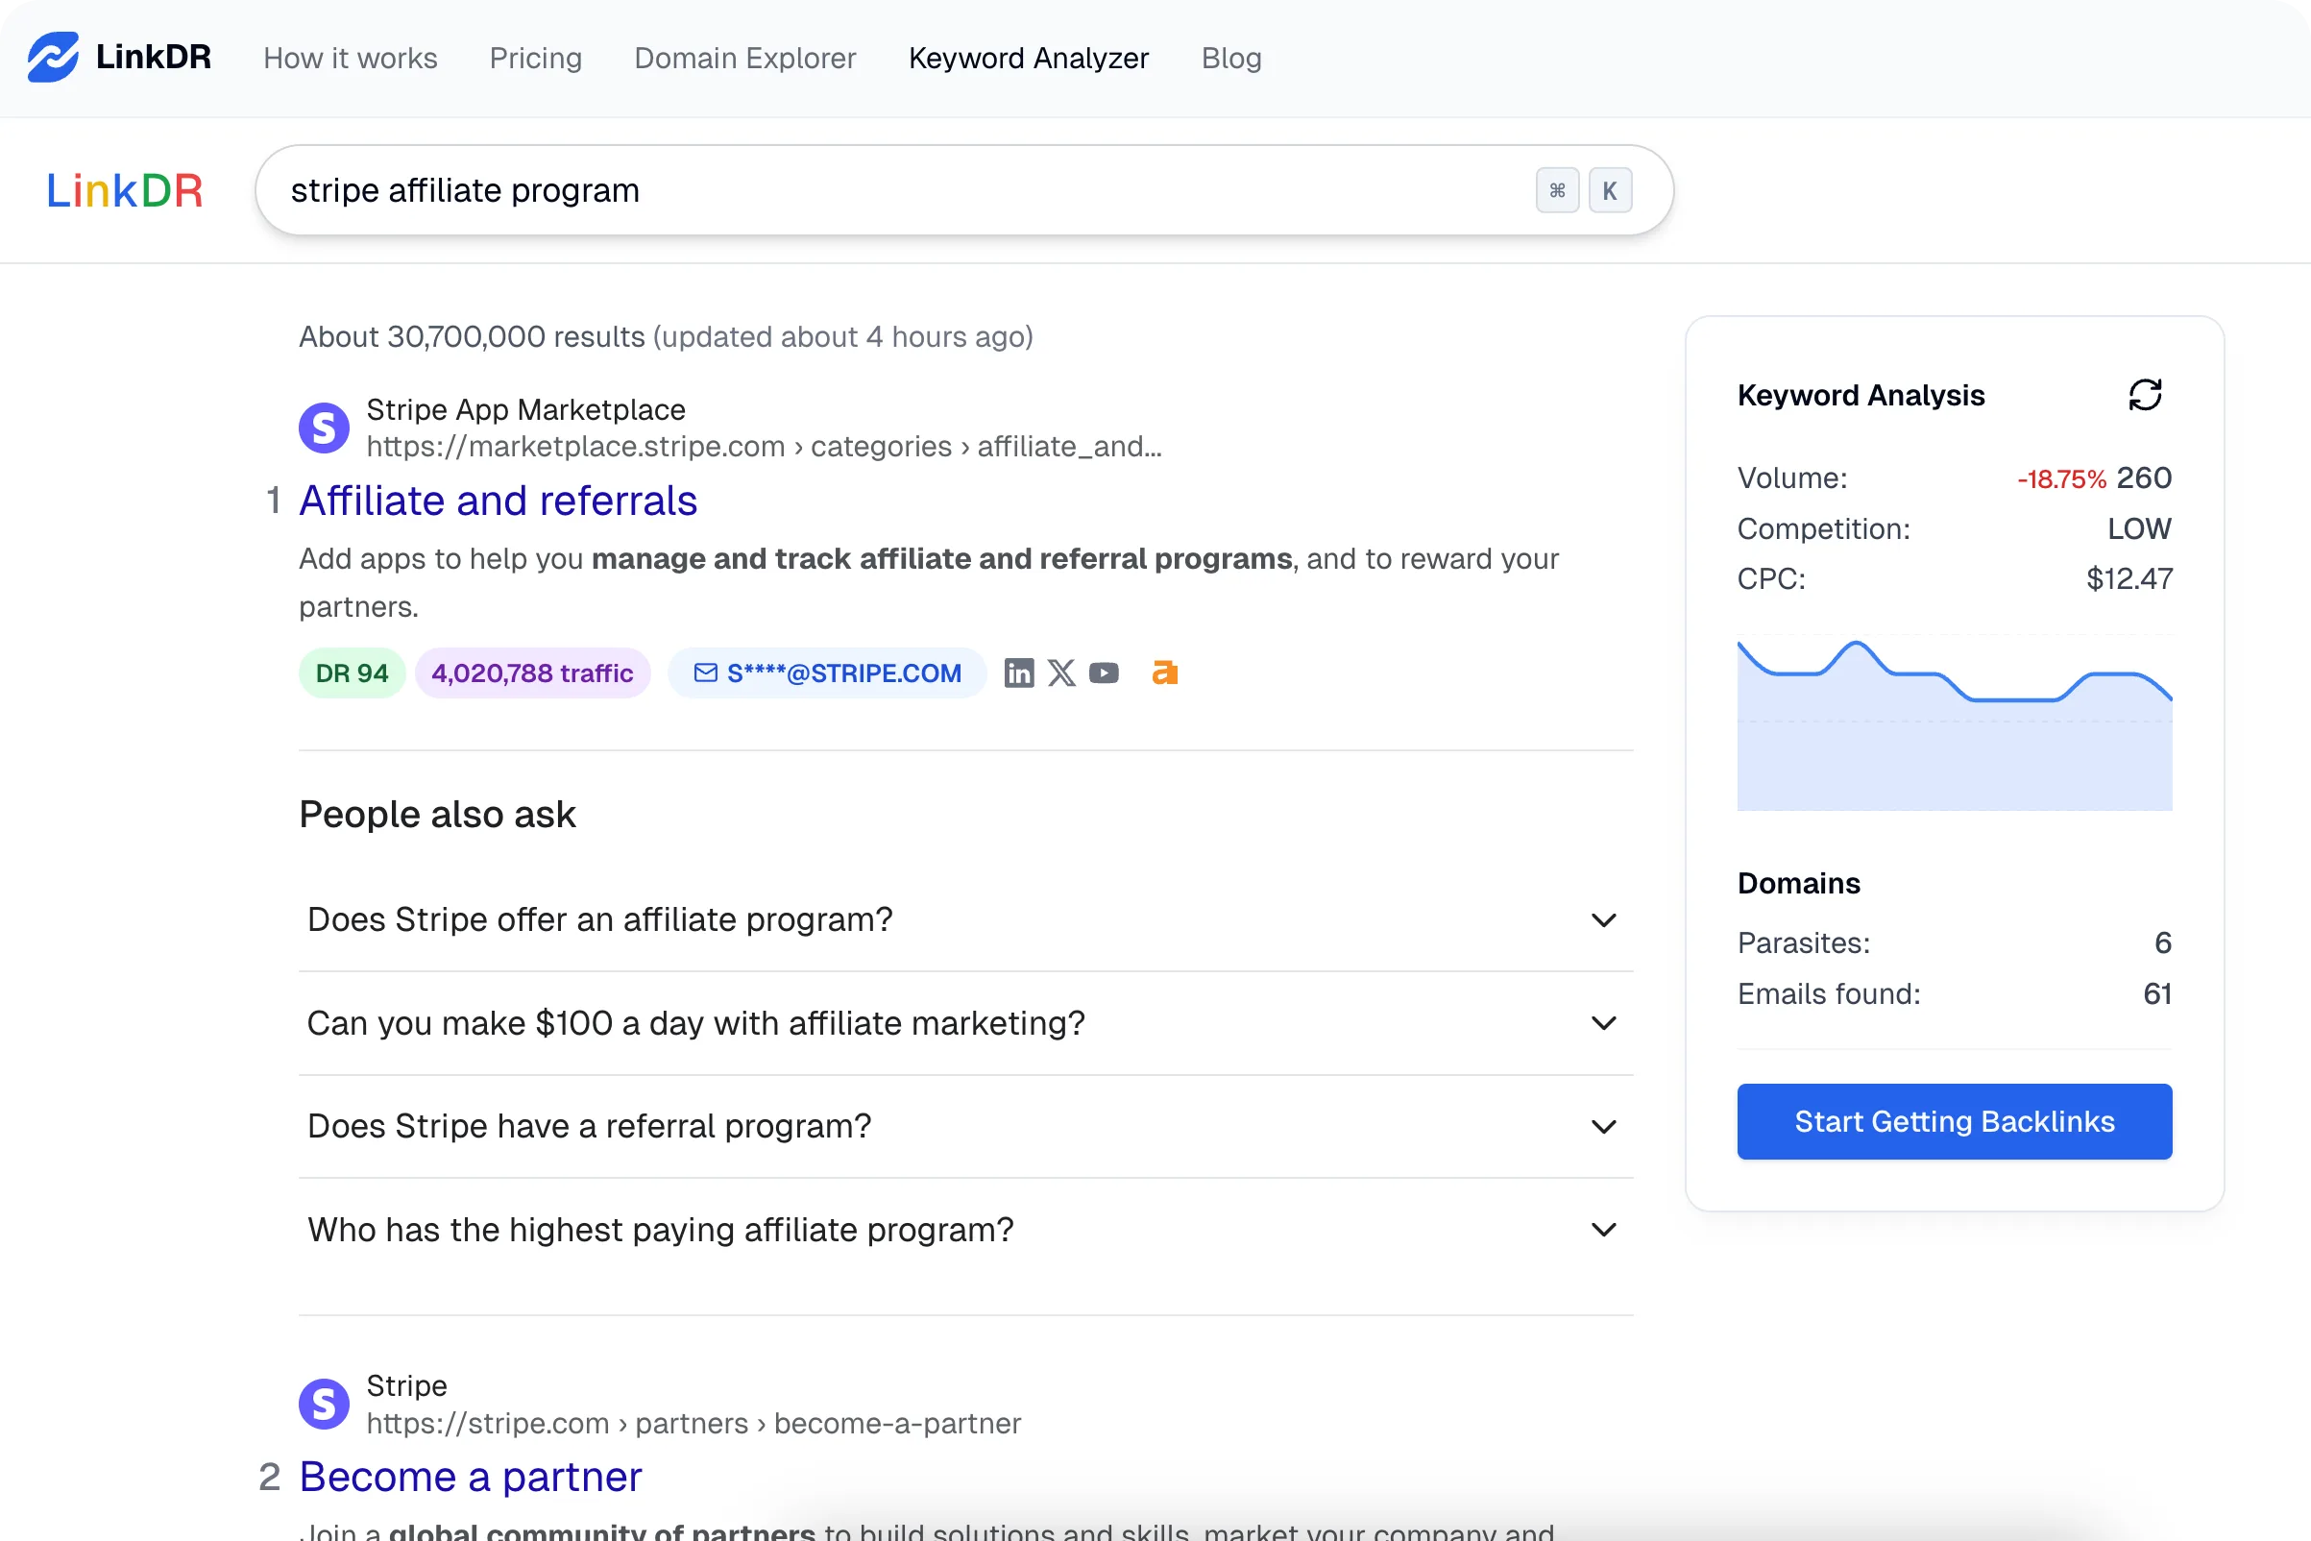Open Stripe's LinkedIn profile icon
Image resolution: width=2311 pixels, height=1541 pixels.
pyautogui.click(x=1019, y=673)
